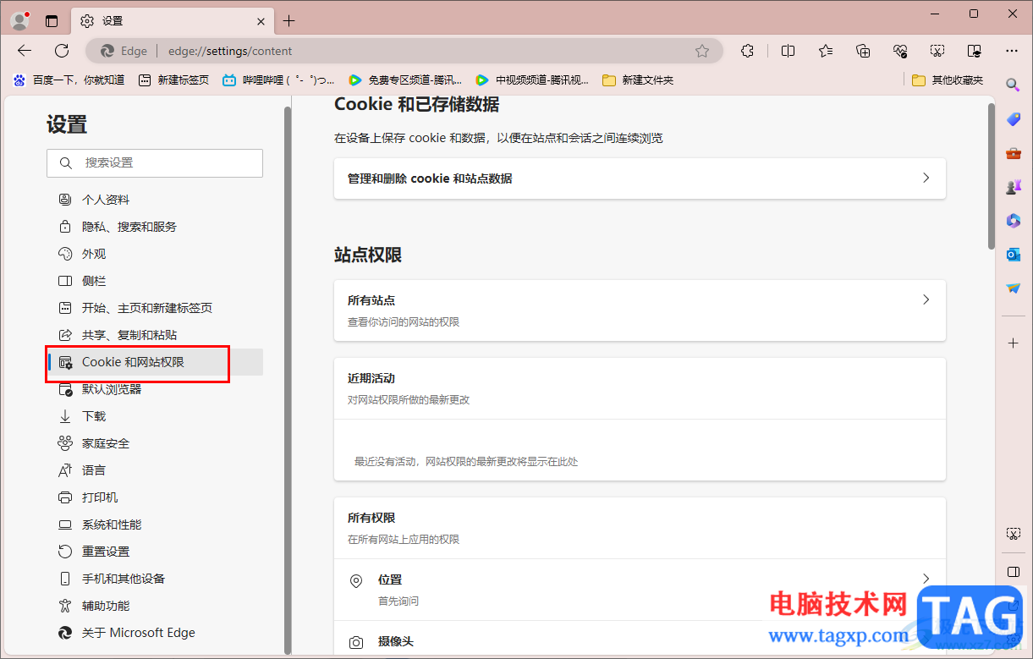Image resolution: width=1033 pixels, height=659 pixels.
Task: Click the address bar URL
Action: pos(230,51)
